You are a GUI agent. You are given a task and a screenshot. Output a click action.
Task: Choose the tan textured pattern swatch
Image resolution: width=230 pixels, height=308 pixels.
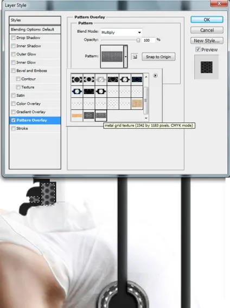pos(137,104)
